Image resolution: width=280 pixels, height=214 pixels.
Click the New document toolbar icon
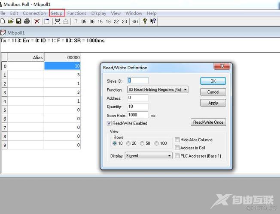3,21
